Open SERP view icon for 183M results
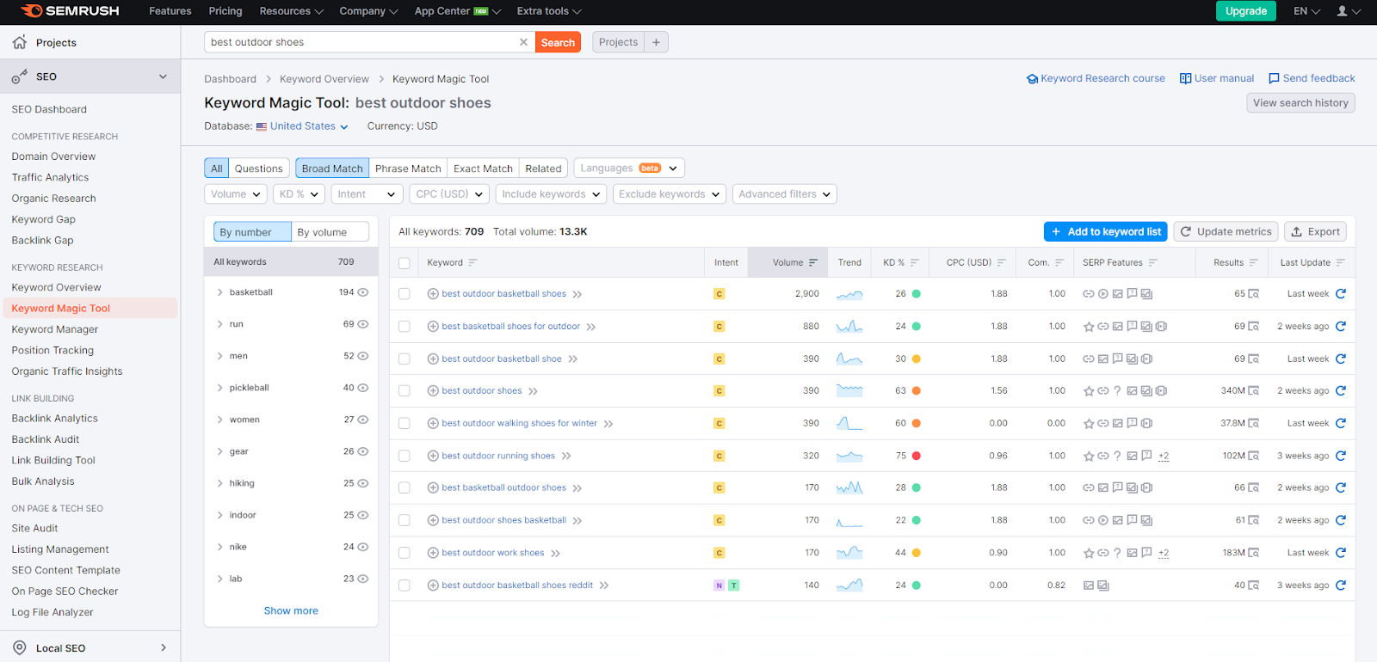 click(x=1254, y=553)
